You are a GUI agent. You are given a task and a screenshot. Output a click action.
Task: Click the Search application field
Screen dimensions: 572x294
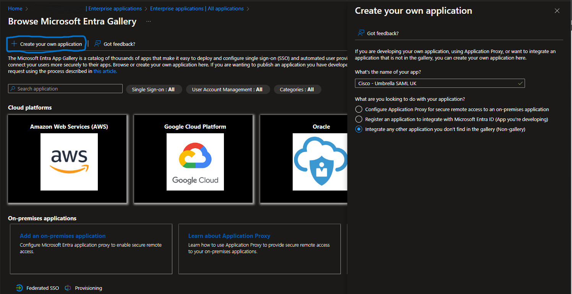tap(65, 89)
